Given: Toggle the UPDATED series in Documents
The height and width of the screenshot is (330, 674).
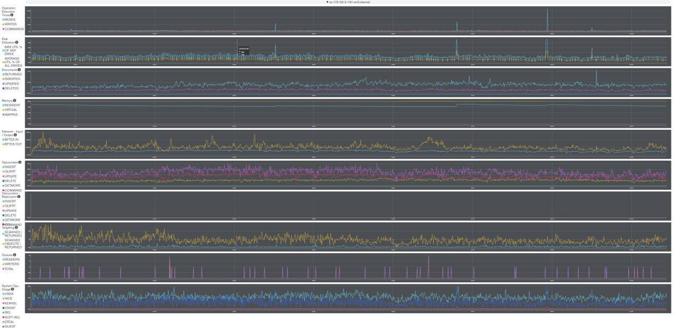Looking at the screenshot, I should (11, 84).
